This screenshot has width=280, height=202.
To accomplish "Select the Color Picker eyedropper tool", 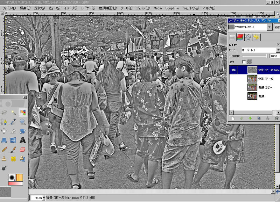I will click(x=13, y=122).
